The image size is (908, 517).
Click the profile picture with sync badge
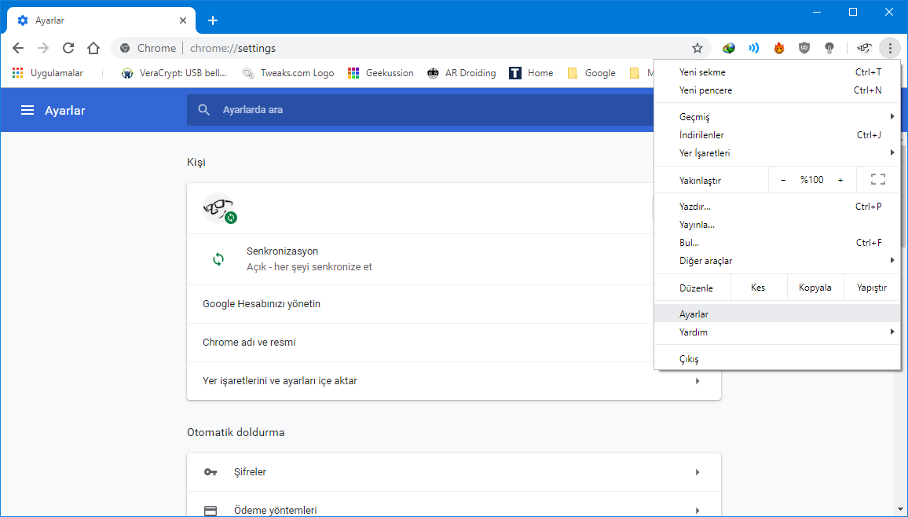pyautogui.click(x=219, y=208)
